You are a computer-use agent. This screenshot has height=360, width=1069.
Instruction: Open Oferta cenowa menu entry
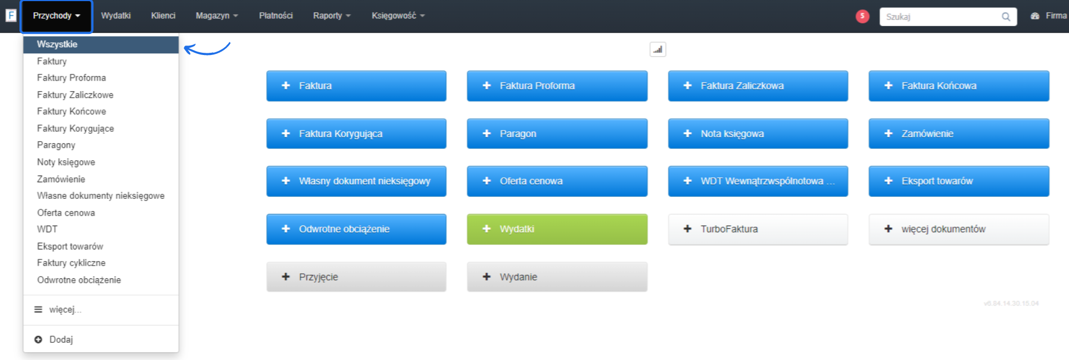[101, 213]
